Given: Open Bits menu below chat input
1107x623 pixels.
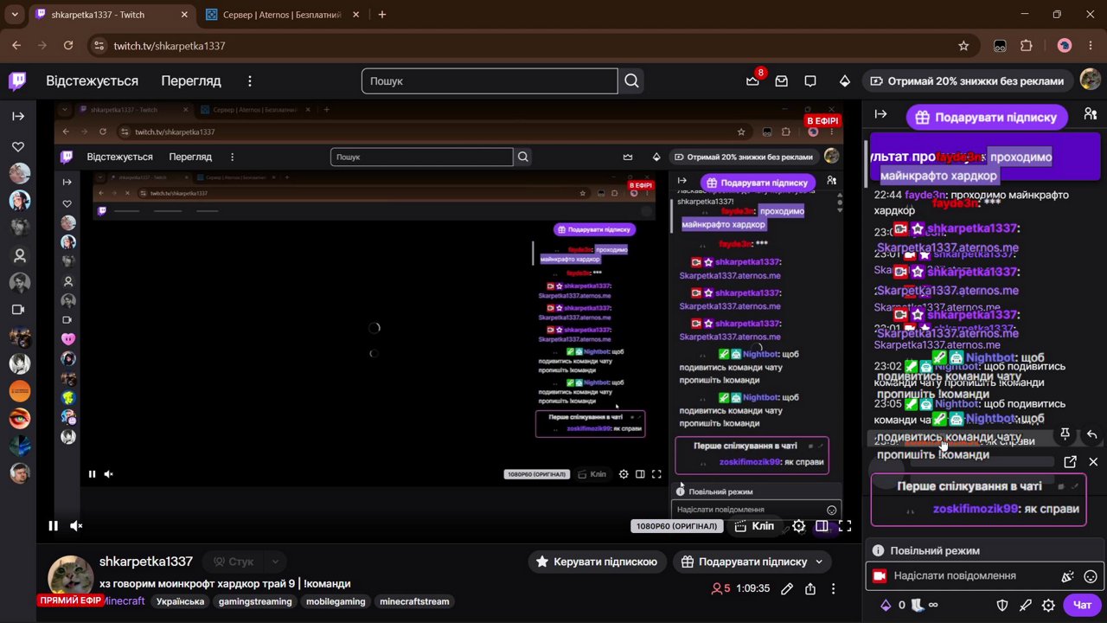Looking at the screenshot, I should pos(893,605).
